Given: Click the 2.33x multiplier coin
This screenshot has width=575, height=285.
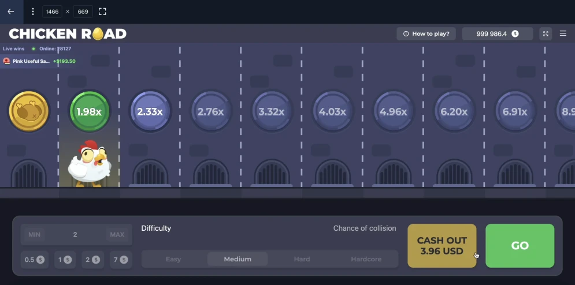Looking at the screenshot, I should click(x=150, y=111).
